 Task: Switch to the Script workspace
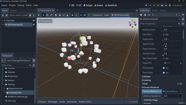88,5
